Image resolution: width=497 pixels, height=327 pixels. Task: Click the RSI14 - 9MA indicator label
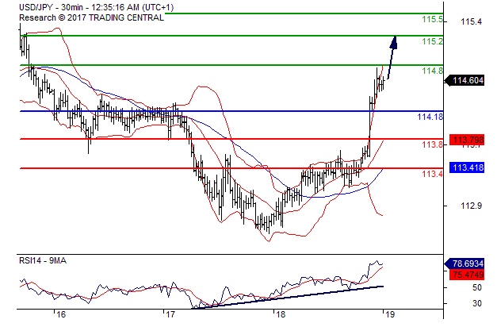click(x=43, y=260)
